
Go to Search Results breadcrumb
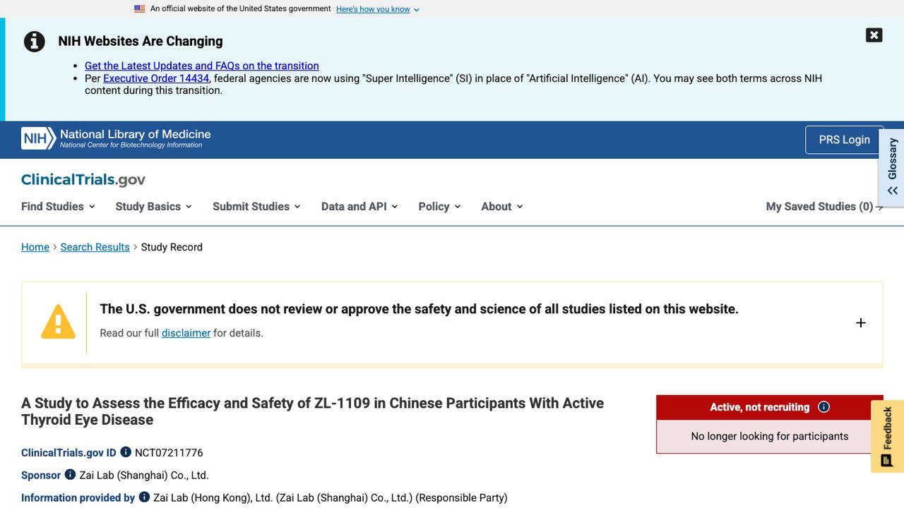95,247
